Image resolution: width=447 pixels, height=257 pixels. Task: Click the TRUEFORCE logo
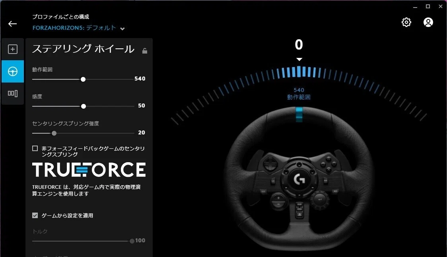[89, 170]
